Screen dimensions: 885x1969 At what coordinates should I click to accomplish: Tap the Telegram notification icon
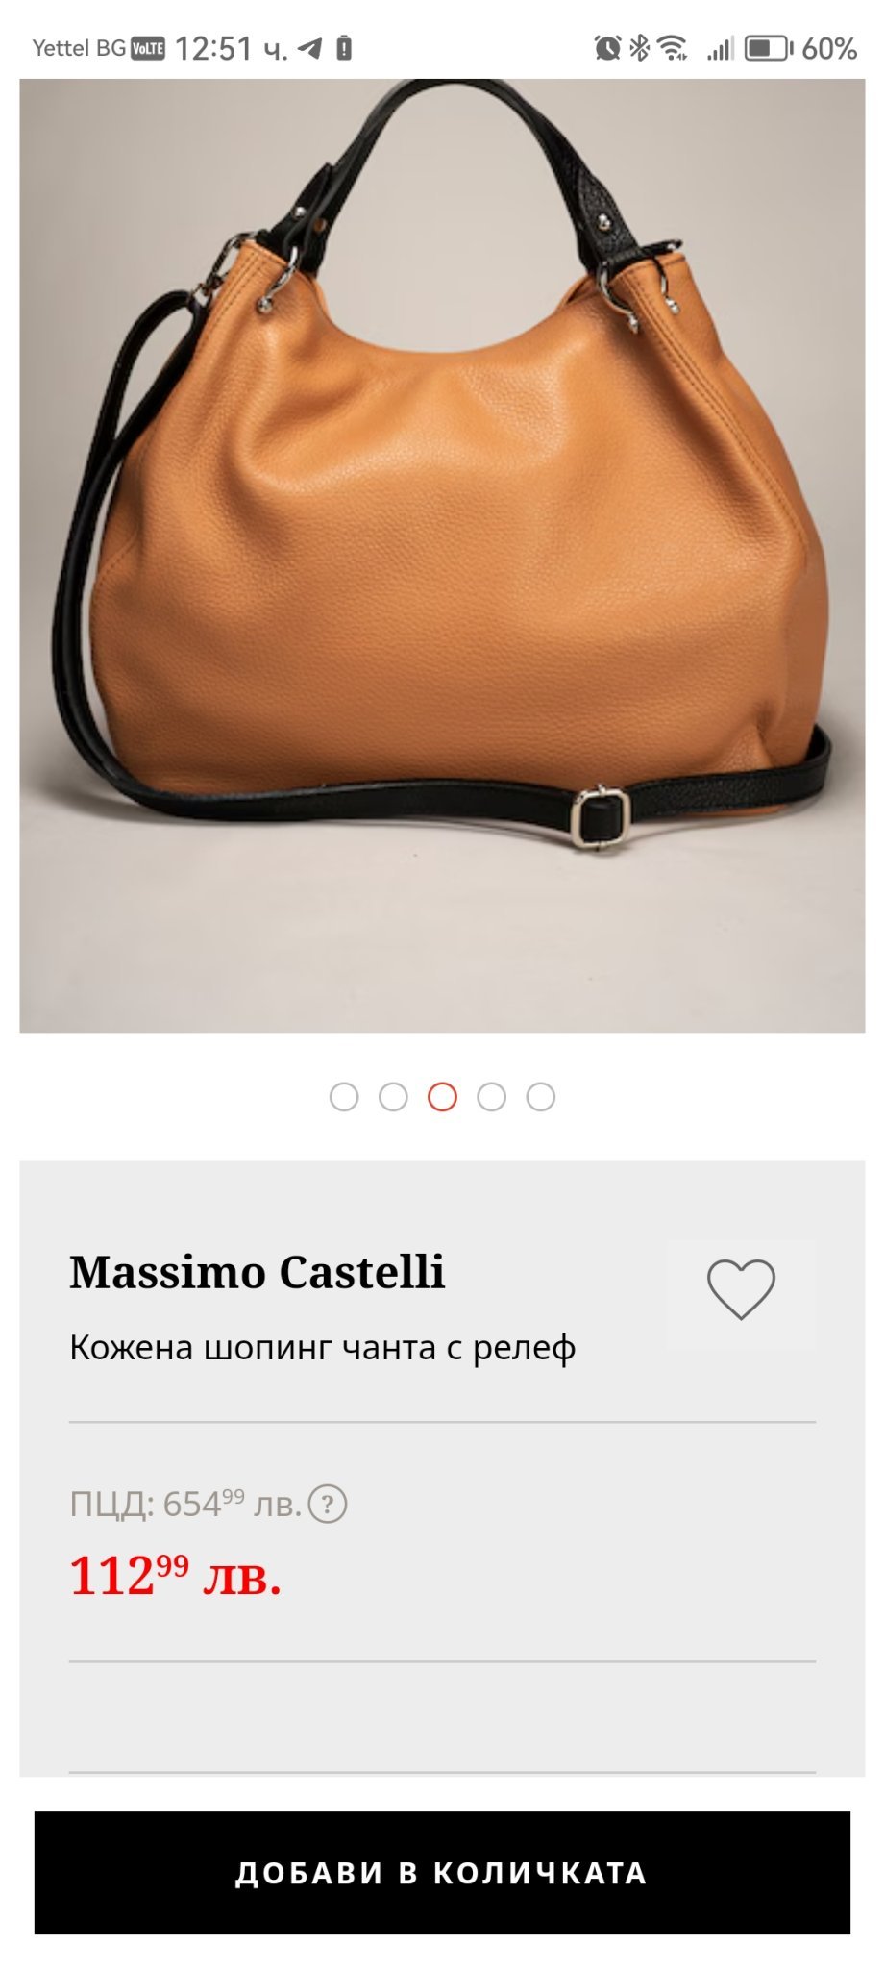pos(309,48)
